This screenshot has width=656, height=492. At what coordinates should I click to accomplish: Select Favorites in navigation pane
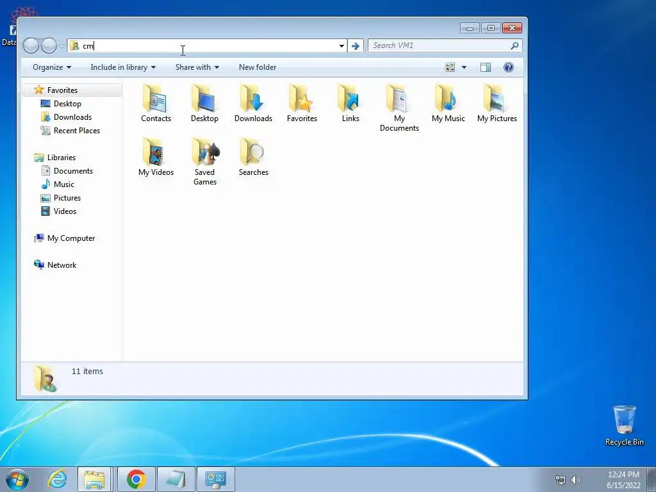[x=62, y=90]
